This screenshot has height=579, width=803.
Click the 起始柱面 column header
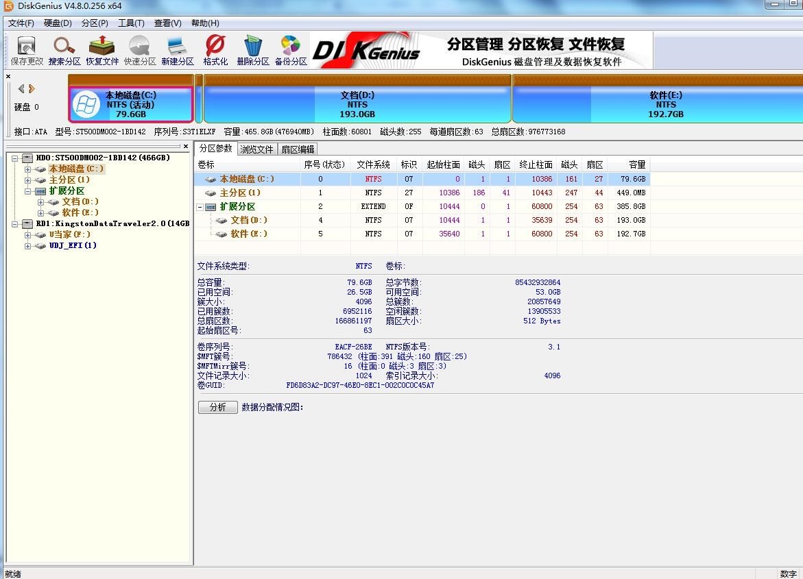pos(444,165)
